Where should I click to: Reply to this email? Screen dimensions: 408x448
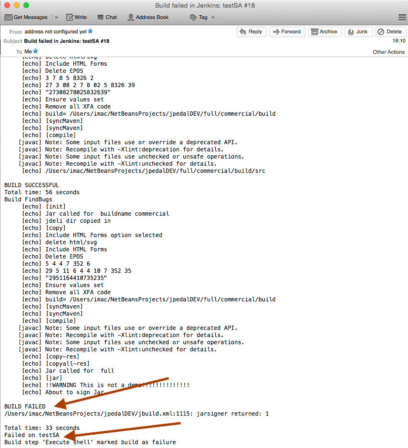(251, 32)
